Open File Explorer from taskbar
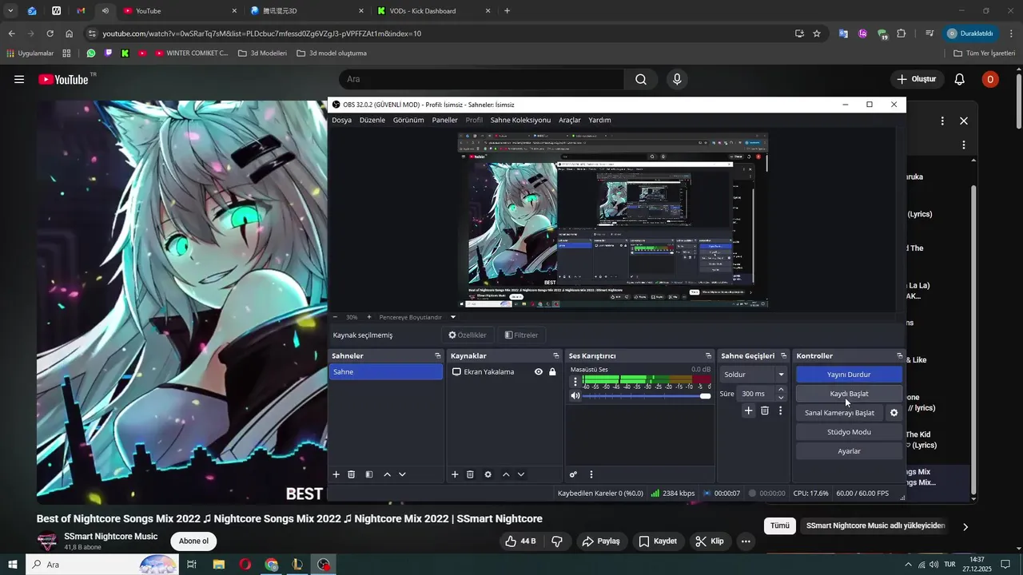The image size is (1023, 575). pos(218,565)
